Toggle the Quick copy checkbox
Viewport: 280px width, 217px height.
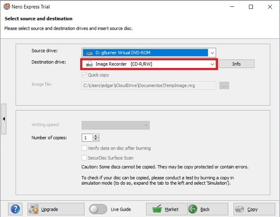coord(84,75)
